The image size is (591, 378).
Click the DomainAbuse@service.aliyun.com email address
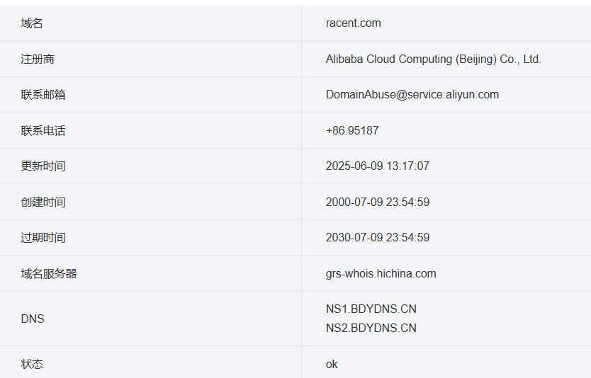point(412,95)
